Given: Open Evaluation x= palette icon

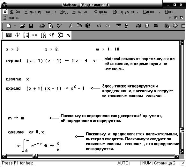Looking at the screenshot, I should pyautogui.click(x=35, y=35).
